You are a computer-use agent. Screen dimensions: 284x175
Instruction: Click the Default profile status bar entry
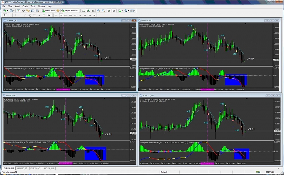click(164, 172)
